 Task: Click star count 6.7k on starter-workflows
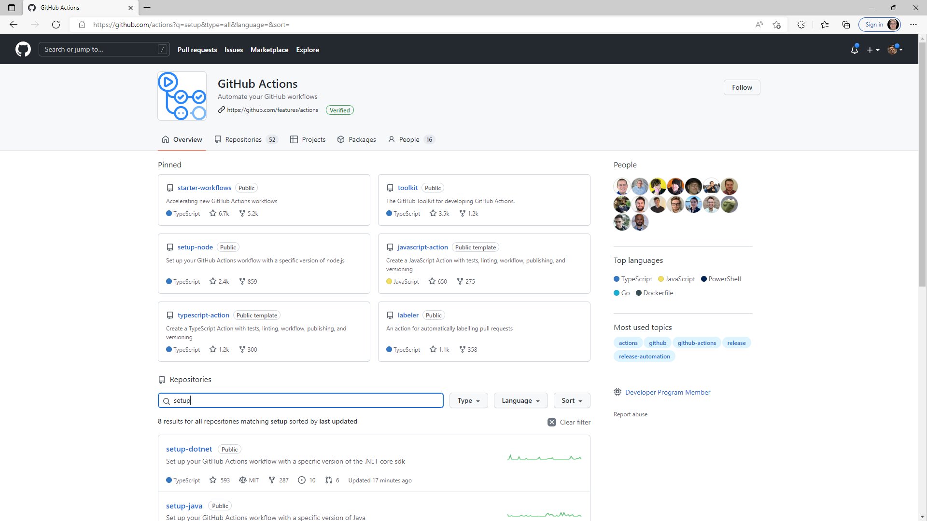[x=219, y=213]
